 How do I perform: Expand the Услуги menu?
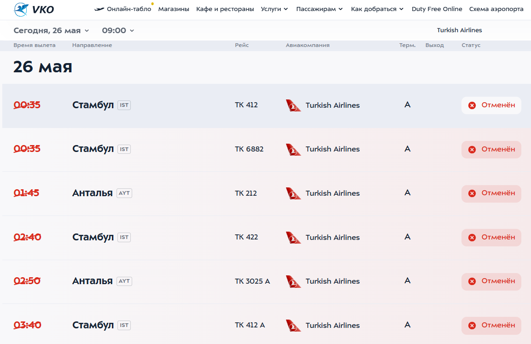(x=274, y=9)
